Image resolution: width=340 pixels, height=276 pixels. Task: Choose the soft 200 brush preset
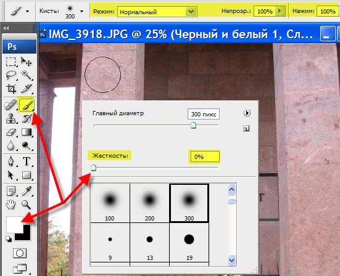149,203
